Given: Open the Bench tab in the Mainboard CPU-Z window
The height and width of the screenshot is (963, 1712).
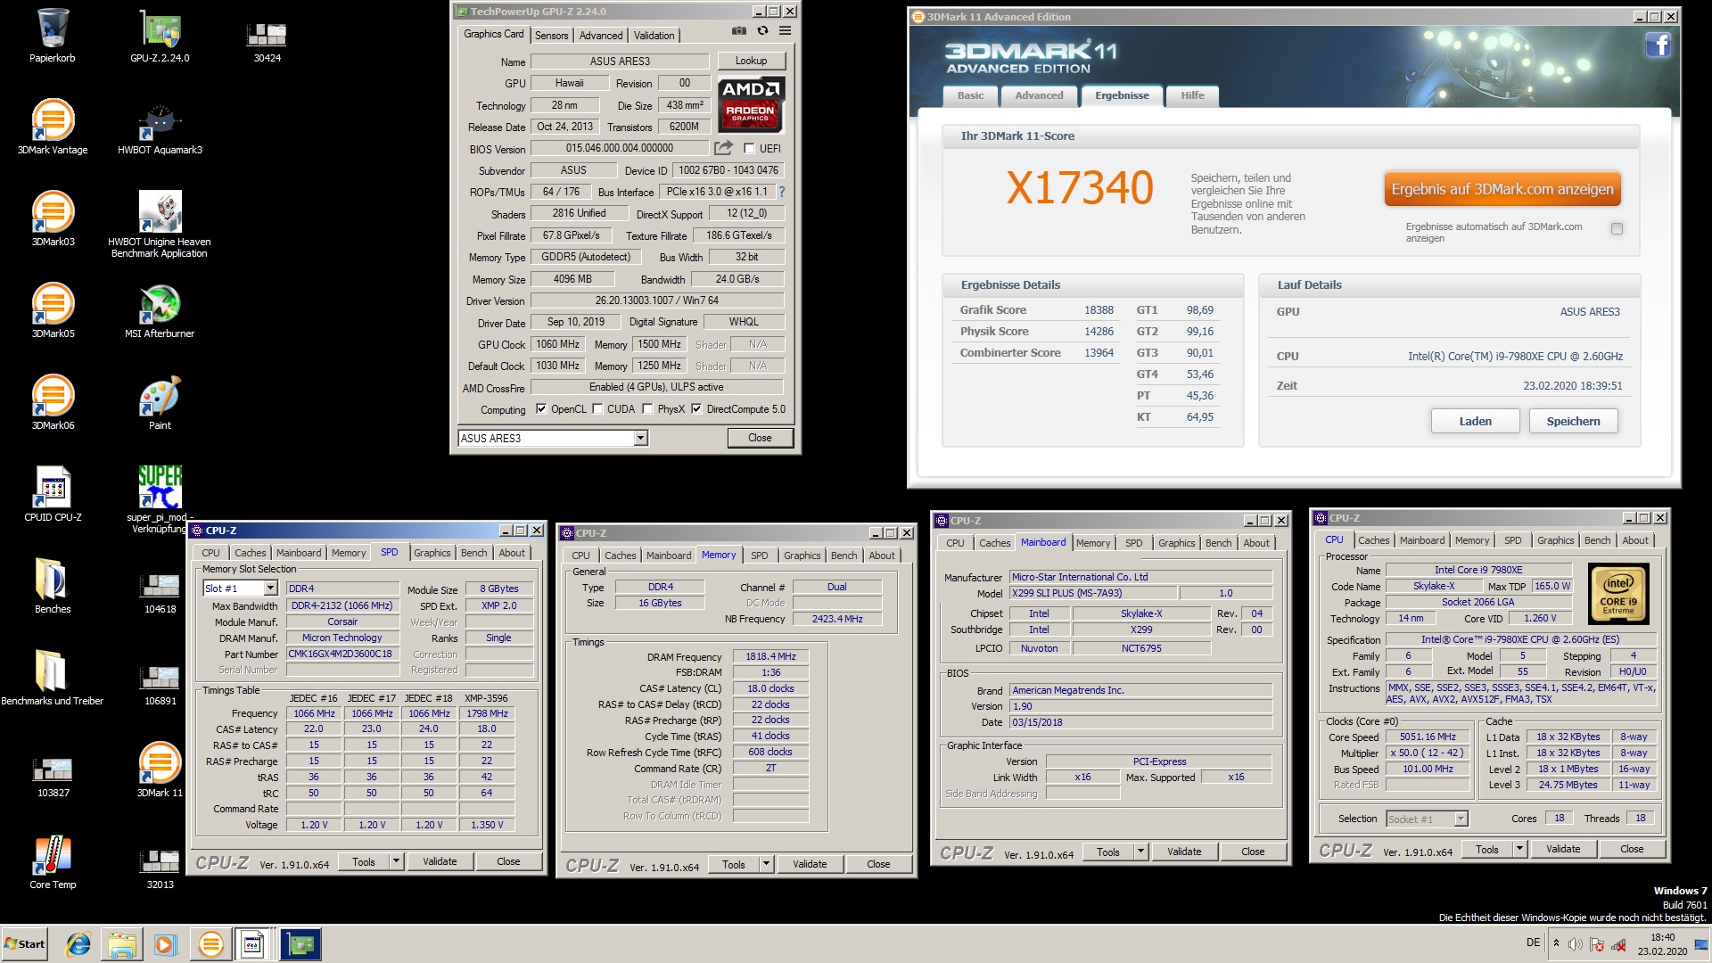Looking at the screenshot, I should pos(1218,543).
